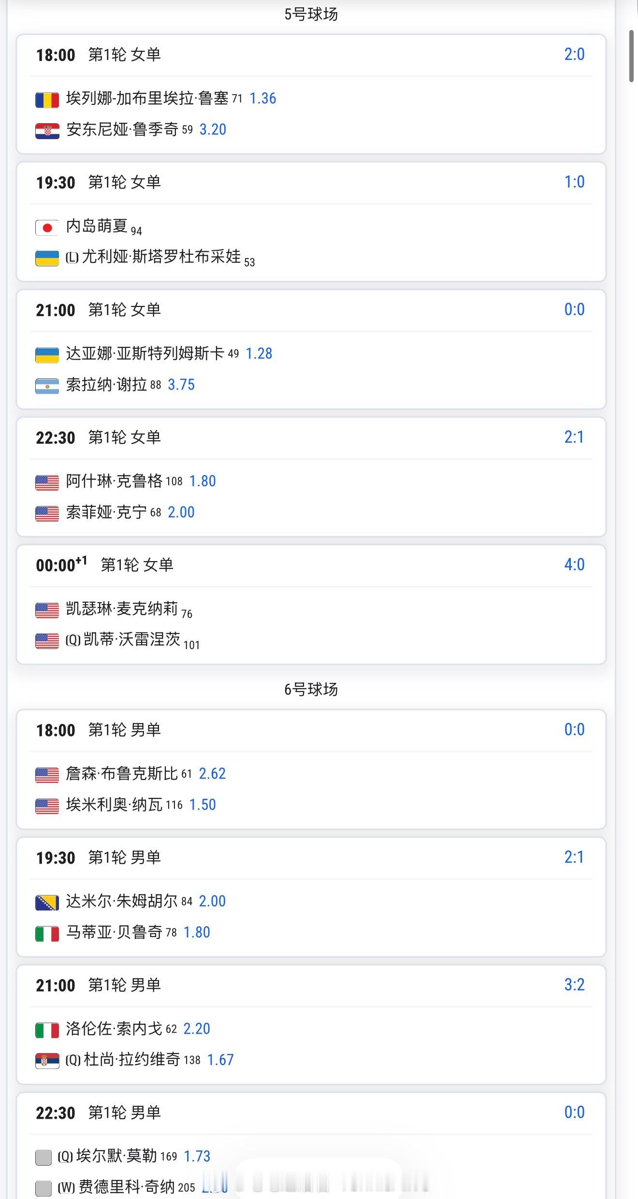Click gray placeholder flag beside 埃尔默·莫勒
This screenshot has height=1199, width=638.
tap(43, 1157)
